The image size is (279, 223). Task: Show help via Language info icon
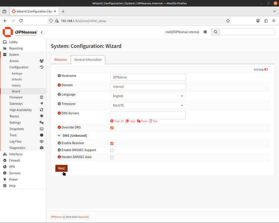click(x=59, y=94)
